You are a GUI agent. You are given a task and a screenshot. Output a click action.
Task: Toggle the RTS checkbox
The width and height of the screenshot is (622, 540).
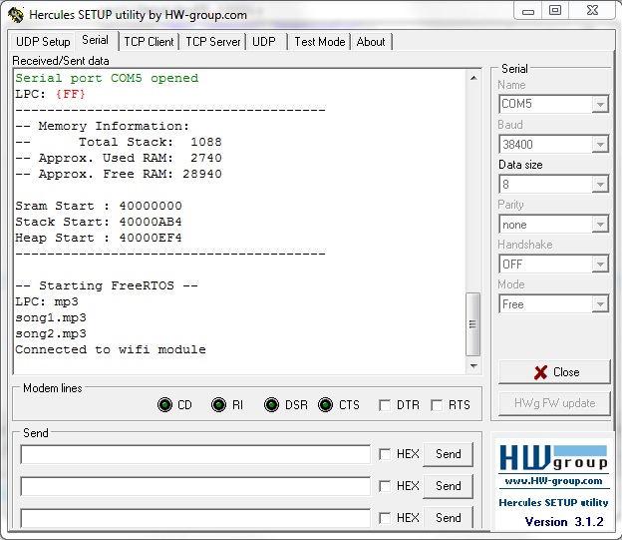tap(437, 405)
